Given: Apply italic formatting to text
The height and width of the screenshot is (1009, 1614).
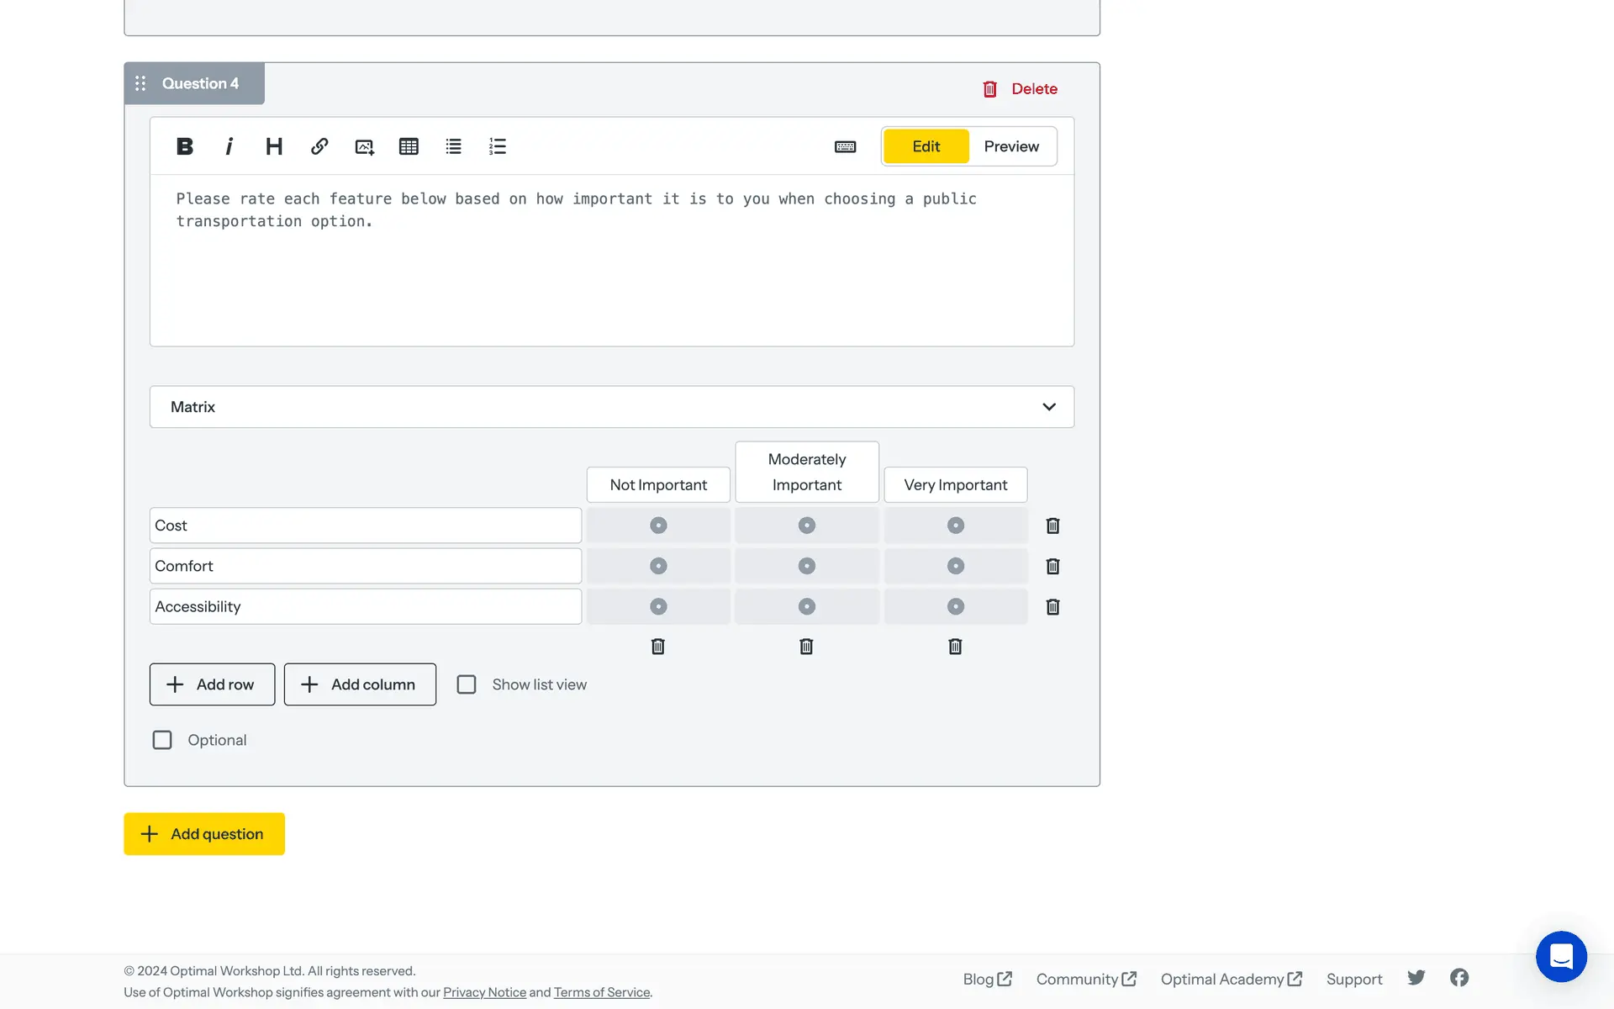Looking at the screenshot, I should point(229,146).
